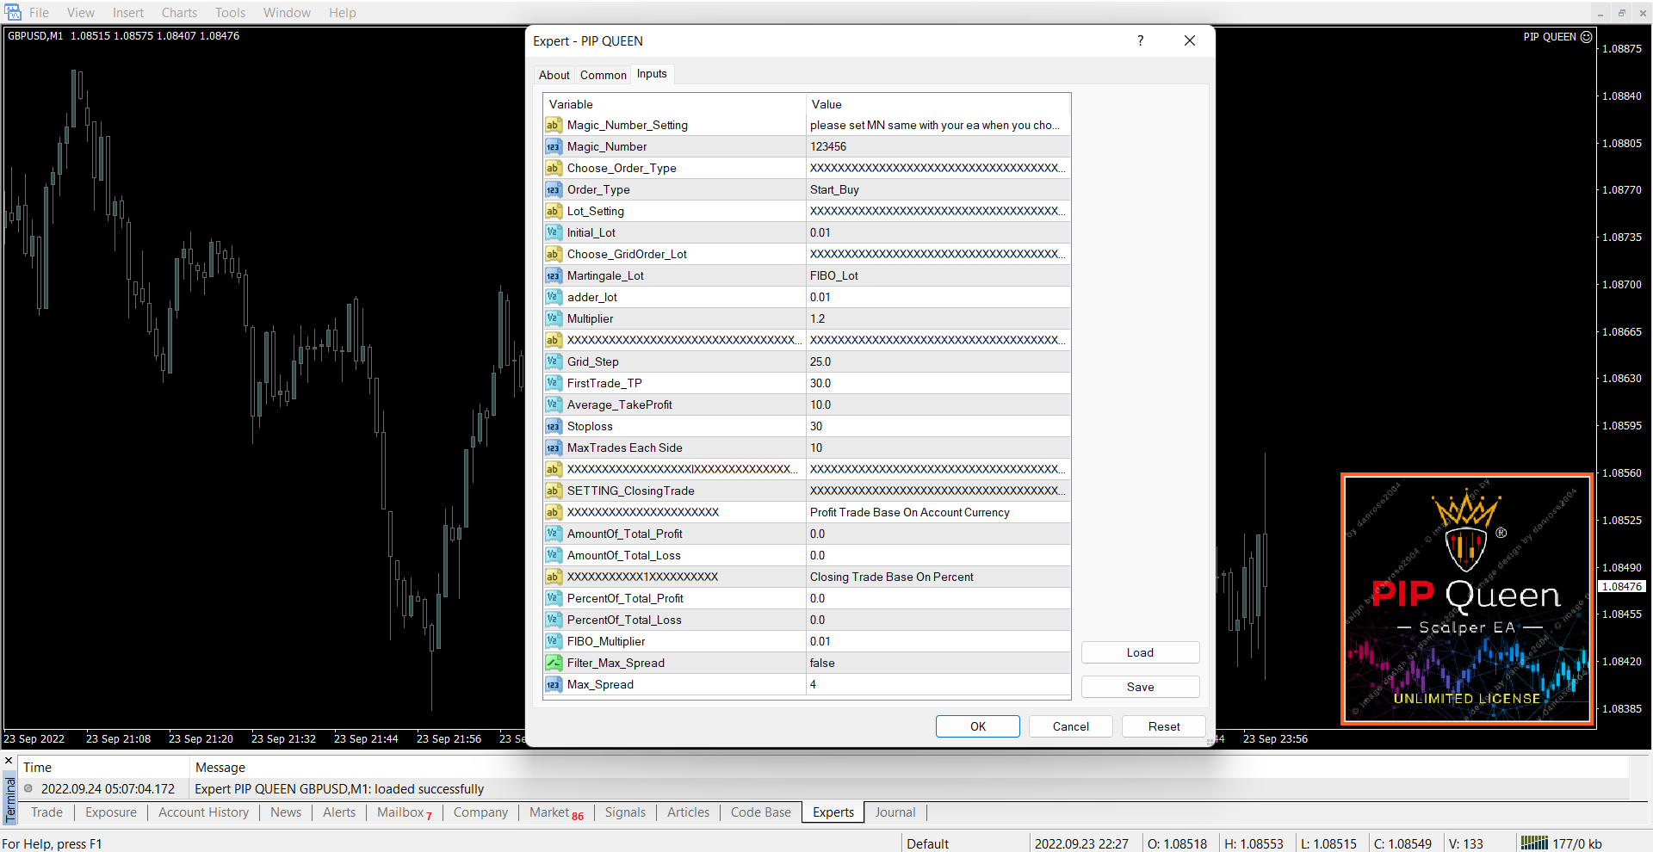Image resolution: width=1653 pixels, height=852 pixels.
Task: Select the Martingale_Lot value FIBO_Lot
Action: pos(937,276)
